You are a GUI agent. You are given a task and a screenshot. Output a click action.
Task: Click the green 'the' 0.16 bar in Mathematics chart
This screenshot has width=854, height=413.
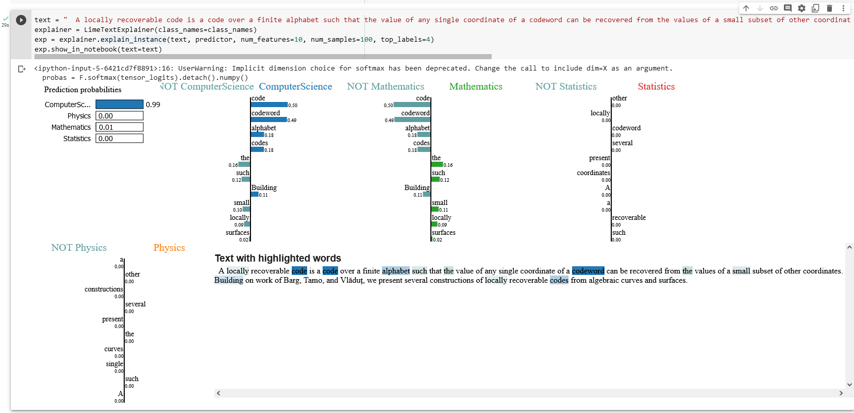437,164
